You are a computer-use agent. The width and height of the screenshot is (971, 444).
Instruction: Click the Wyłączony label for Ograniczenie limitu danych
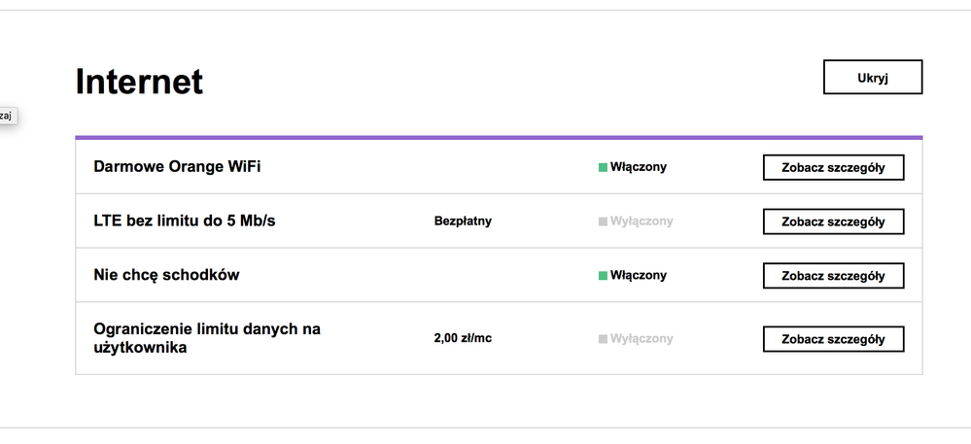[642, 339]
